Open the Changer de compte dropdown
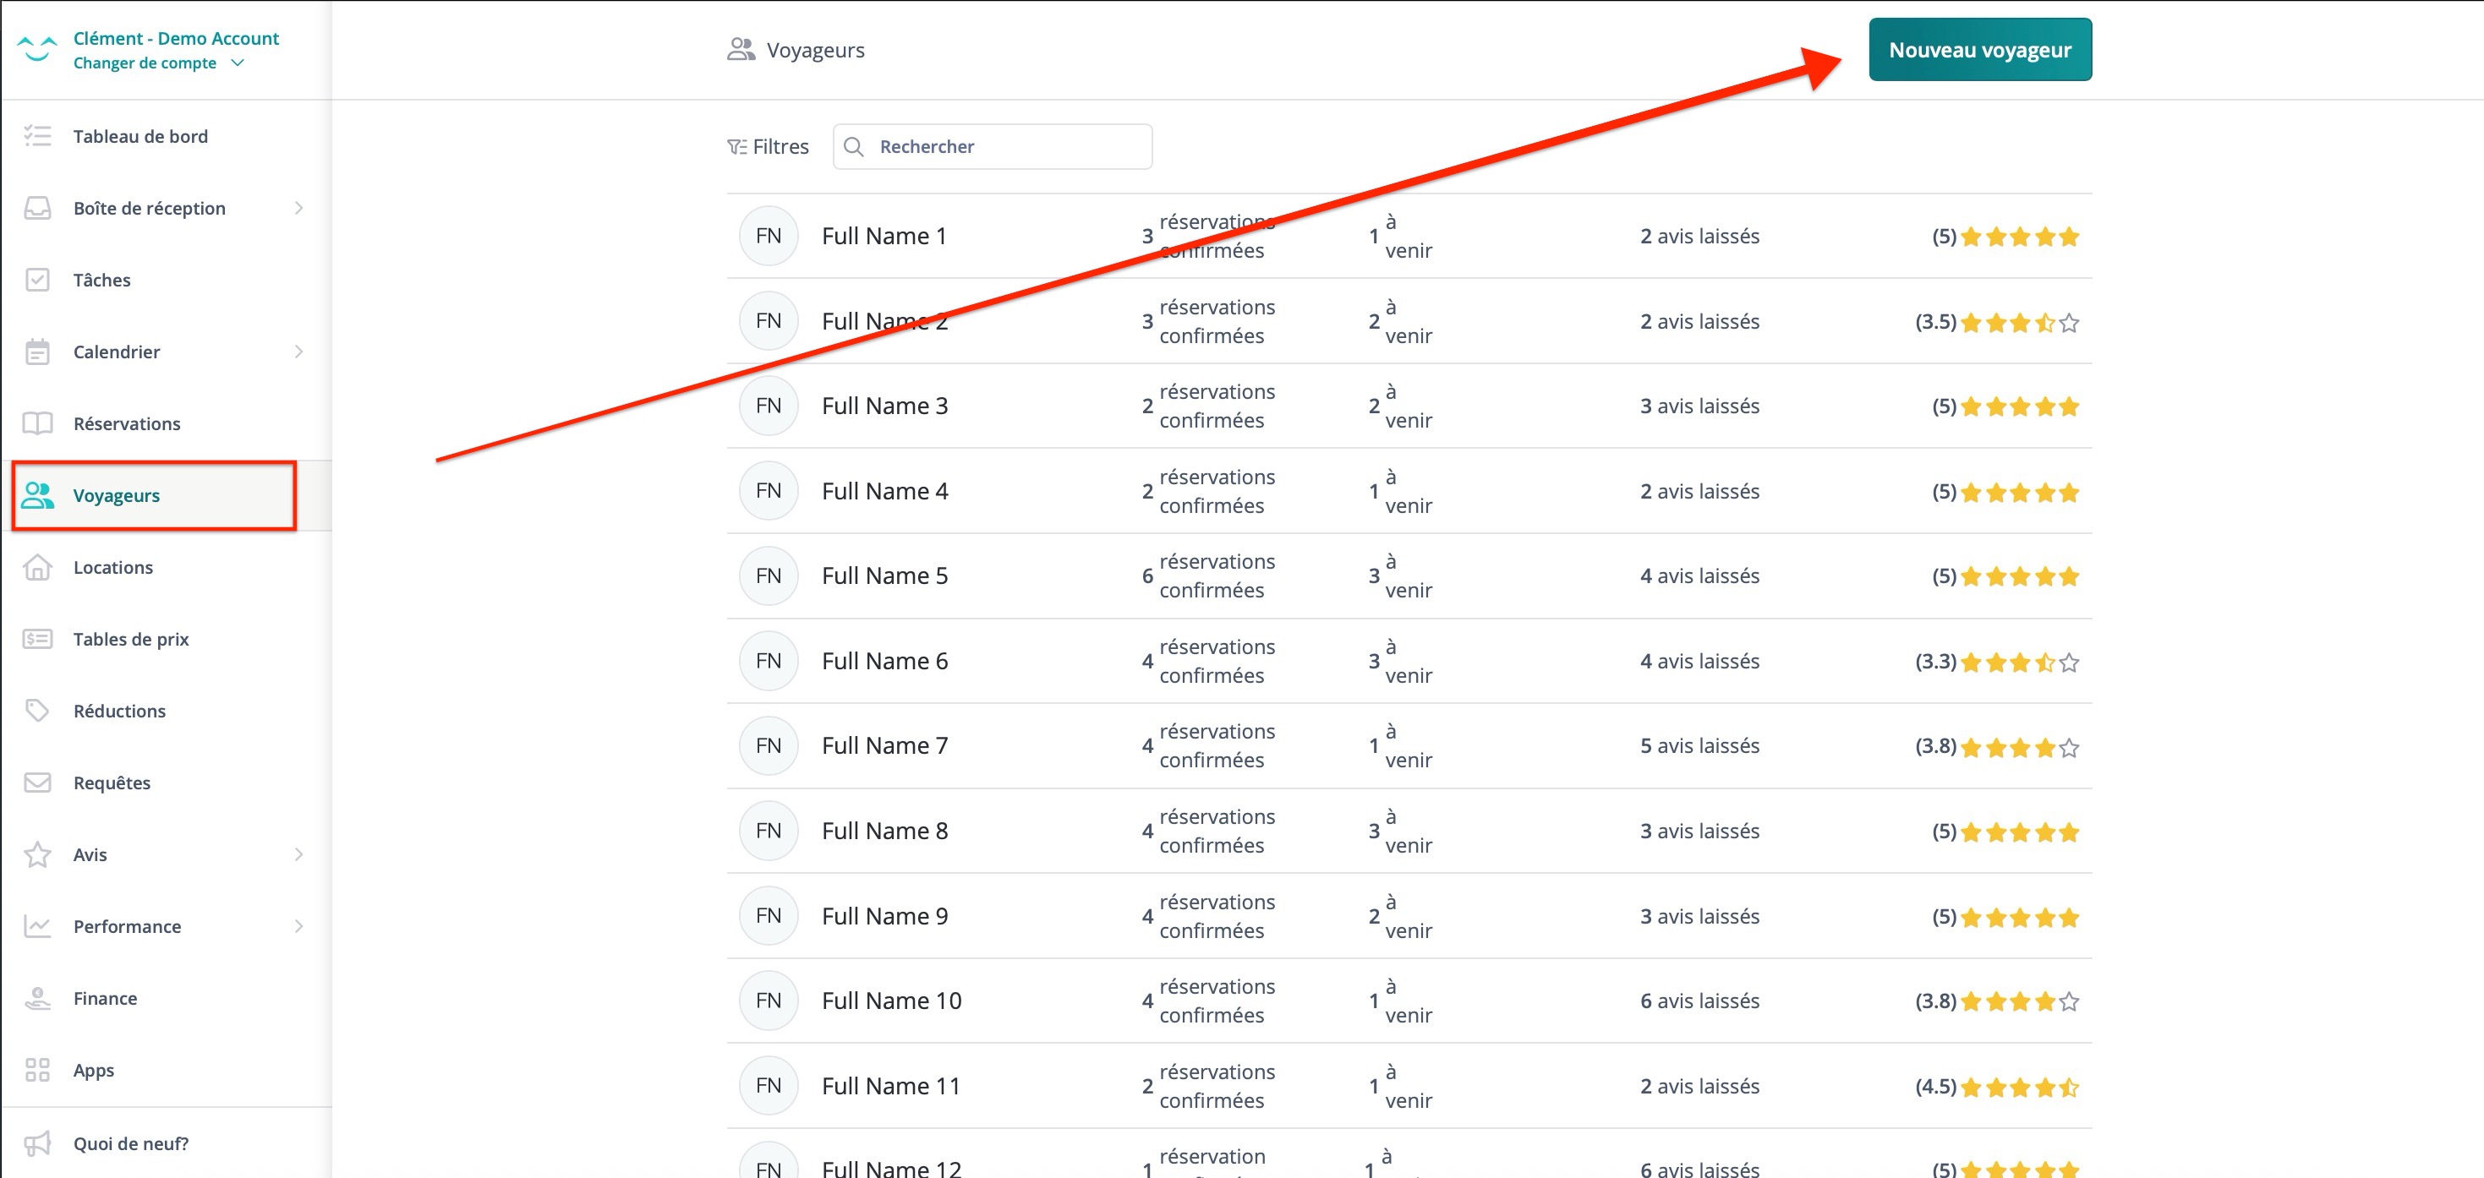Screen dimensions: 2484x1178 159,63
